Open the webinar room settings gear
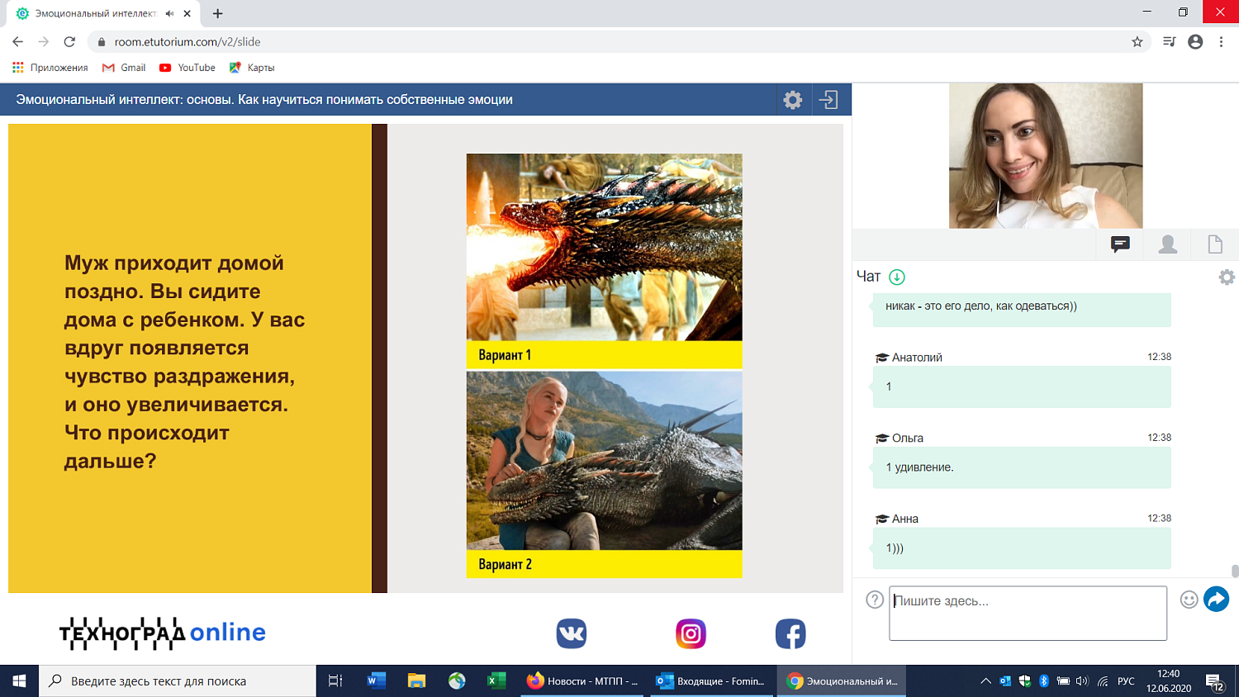The height and width of the screenshot is (697, 1239). [793, 100]
